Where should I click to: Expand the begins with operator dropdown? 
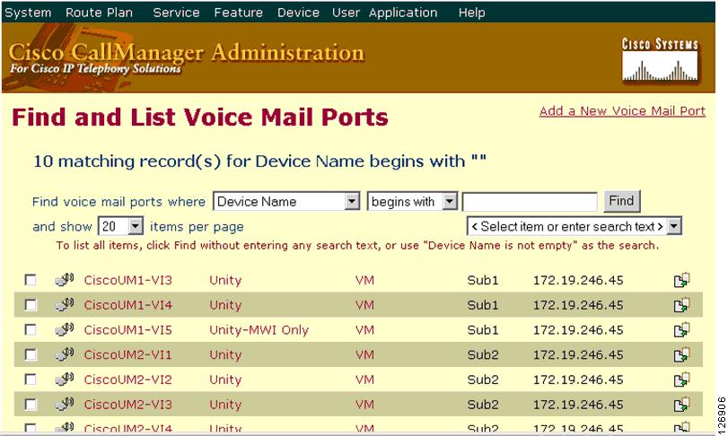tap(450, 201)
